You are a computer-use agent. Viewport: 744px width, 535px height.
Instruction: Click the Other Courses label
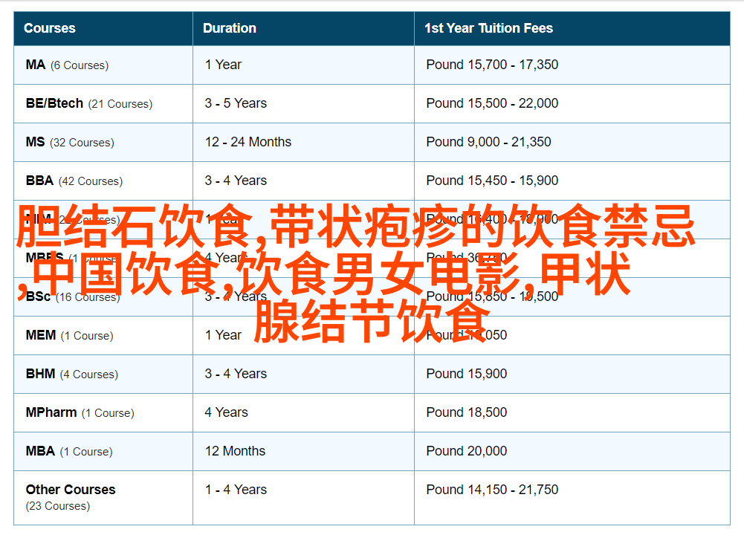[x=71, y=490]
